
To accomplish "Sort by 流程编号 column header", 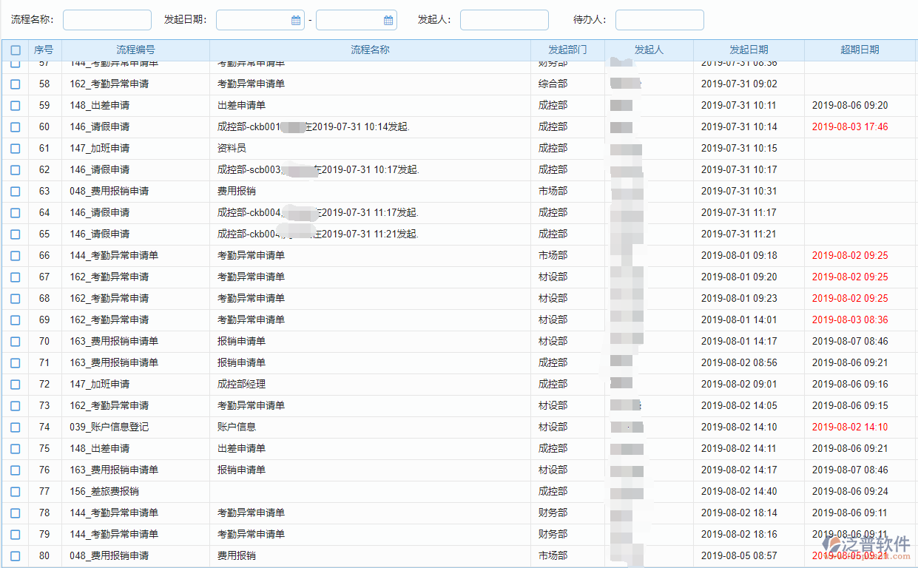I will tap(135, 50).
